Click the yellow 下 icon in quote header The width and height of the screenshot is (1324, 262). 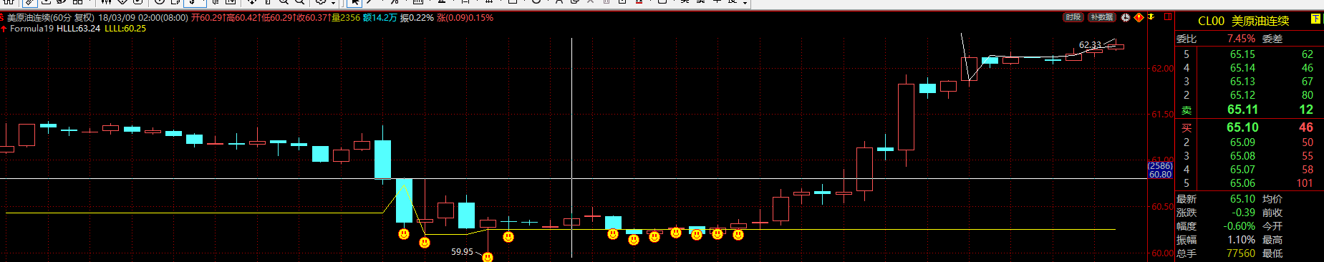coord(1315,19)
